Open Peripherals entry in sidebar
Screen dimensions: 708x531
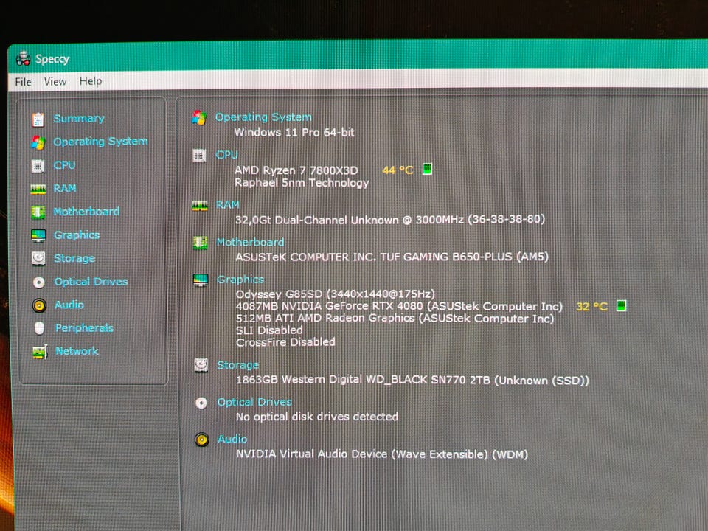84,327
